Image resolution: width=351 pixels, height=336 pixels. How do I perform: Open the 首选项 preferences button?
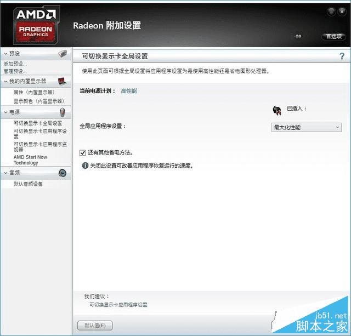click(x=333, y=37)
